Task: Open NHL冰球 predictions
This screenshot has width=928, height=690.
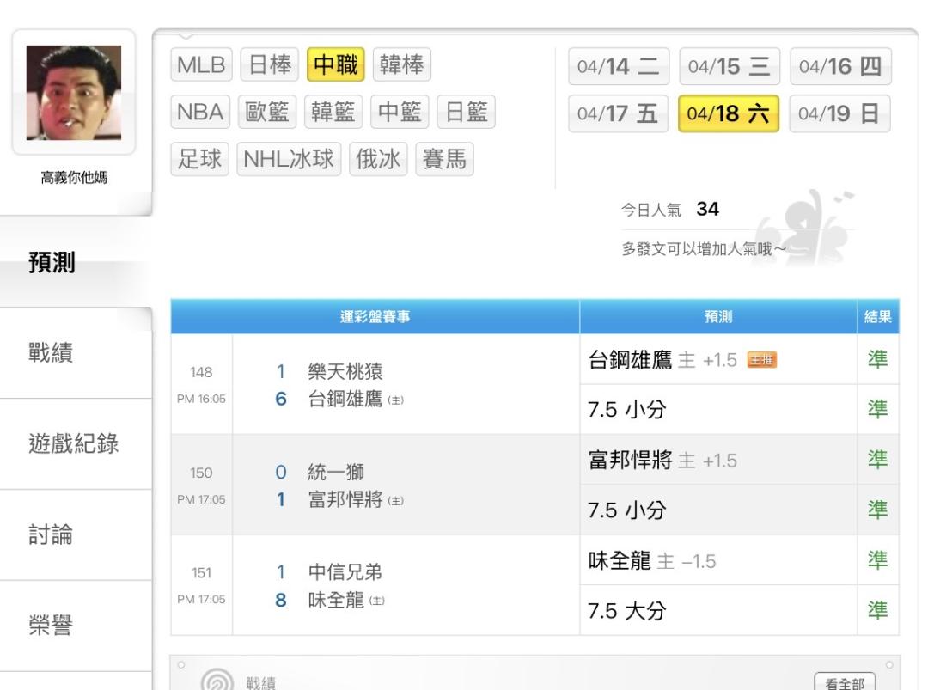Action: coord(291,159)
